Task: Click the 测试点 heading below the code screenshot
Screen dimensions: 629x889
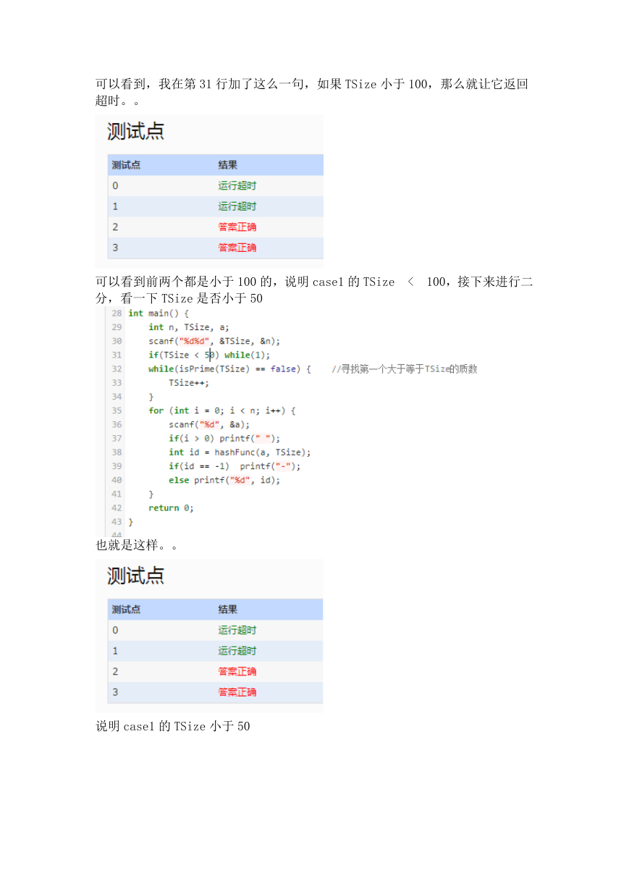Action: pos(135,576)
